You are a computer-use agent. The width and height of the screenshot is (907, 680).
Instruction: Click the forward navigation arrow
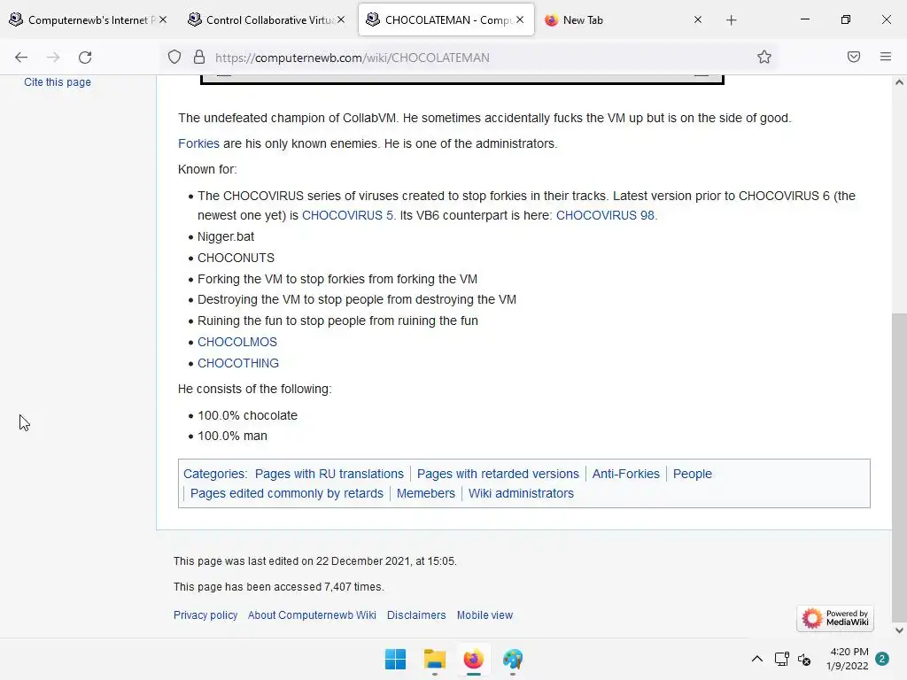pos(53,58)
